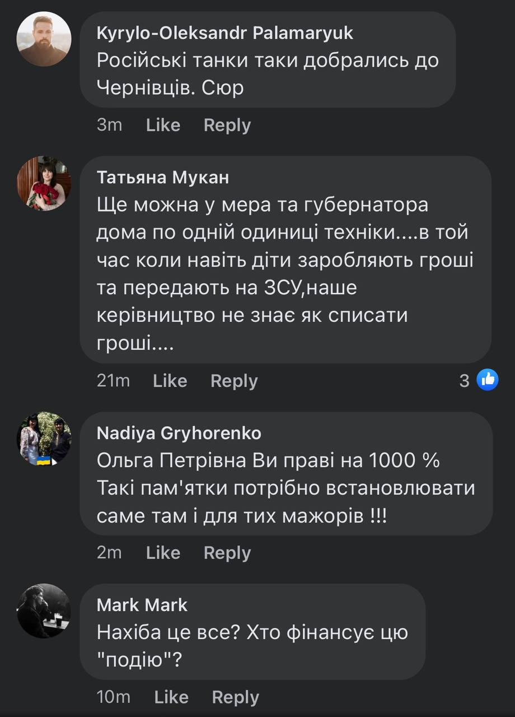
Task: Like Kyrylo-Oleksandr Palamaryuk's comment
Action: click(163, 125)
